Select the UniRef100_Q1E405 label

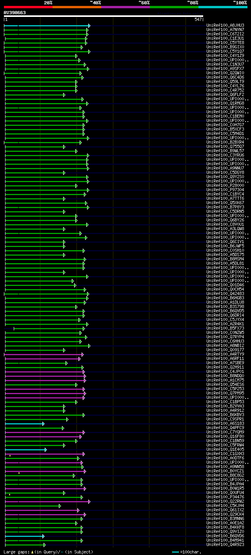226,449
